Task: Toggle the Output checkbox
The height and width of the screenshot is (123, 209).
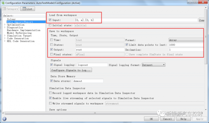Action: [51, 50]
